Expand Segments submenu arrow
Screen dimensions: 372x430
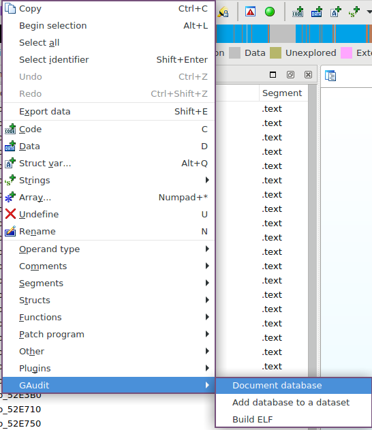coord(207,283)
